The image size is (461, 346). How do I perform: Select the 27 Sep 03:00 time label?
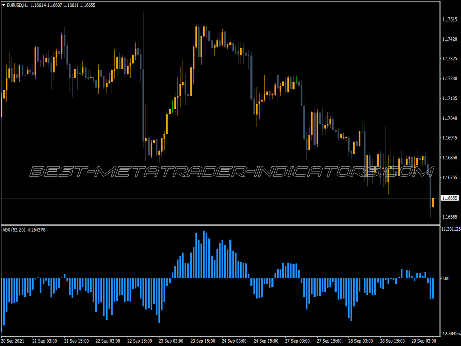298,341
